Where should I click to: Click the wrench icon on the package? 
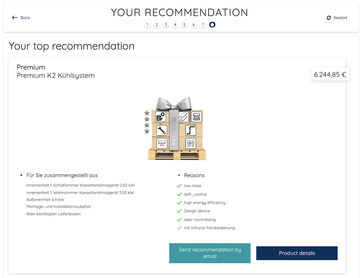(162, 130)
